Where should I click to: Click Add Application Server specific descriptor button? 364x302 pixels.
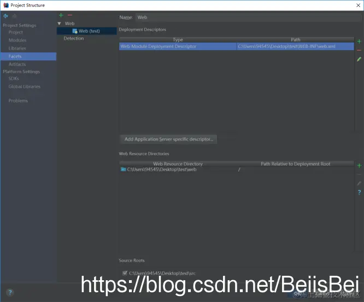[x=168, y=139]
